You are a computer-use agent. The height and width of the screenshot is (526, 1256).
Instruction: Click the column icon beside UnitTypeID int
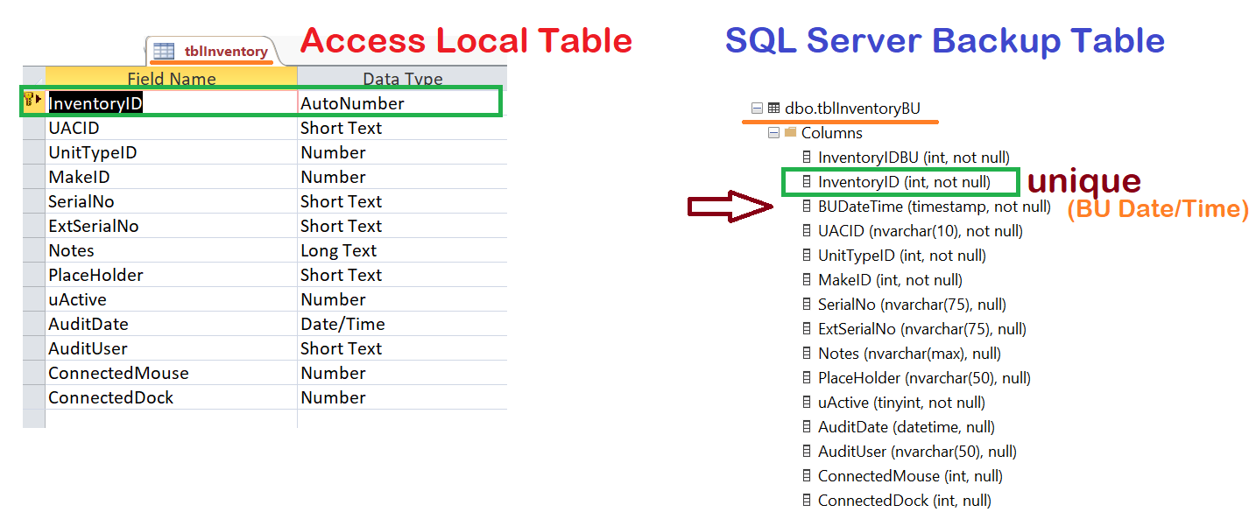[807, 256]
